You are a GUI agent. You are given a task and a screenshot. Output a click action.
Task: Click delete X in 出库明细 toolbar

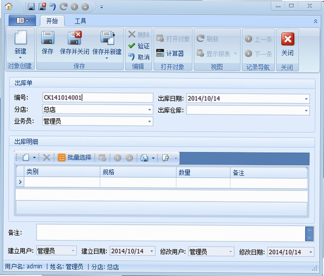(x=46, y=158)
